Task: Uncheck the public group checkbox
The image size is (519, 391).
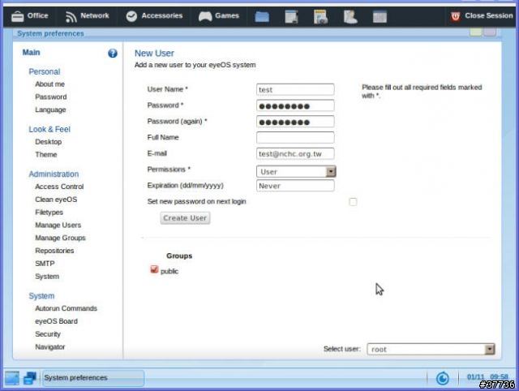Action: 154,269
